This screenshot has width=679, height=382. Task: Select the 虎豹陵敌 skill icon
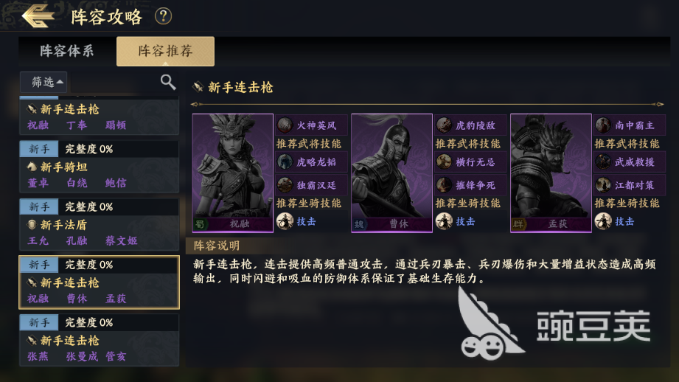tap(444, 125)
